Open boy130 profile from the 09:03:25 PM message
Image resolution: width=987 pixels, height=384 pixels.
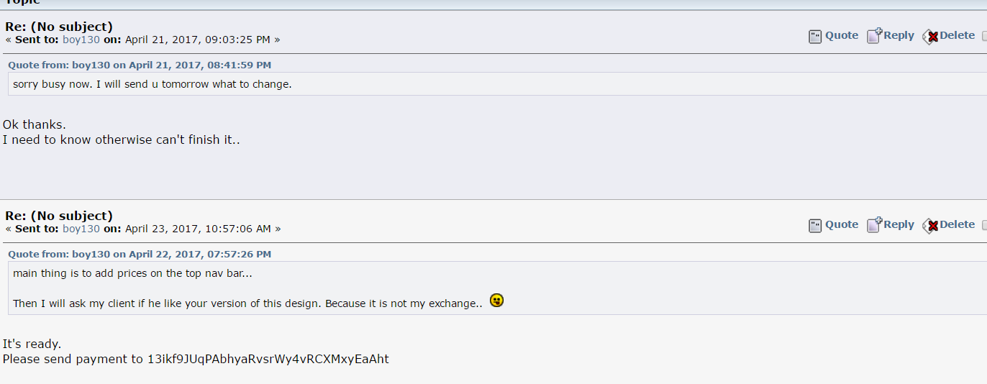click(81, 40)
